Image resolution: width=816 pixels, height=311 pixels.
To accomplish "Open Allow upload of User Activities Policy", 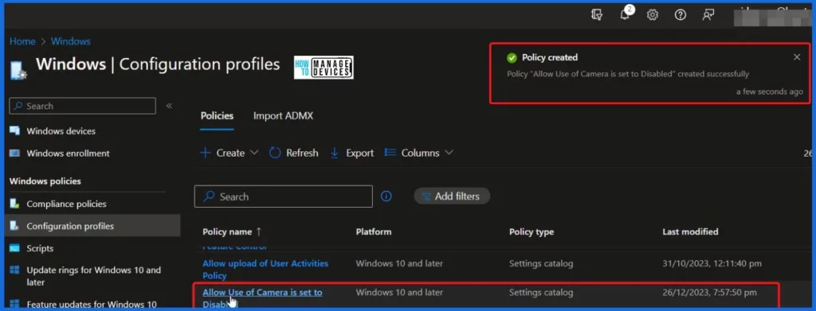I will (265, 270).
